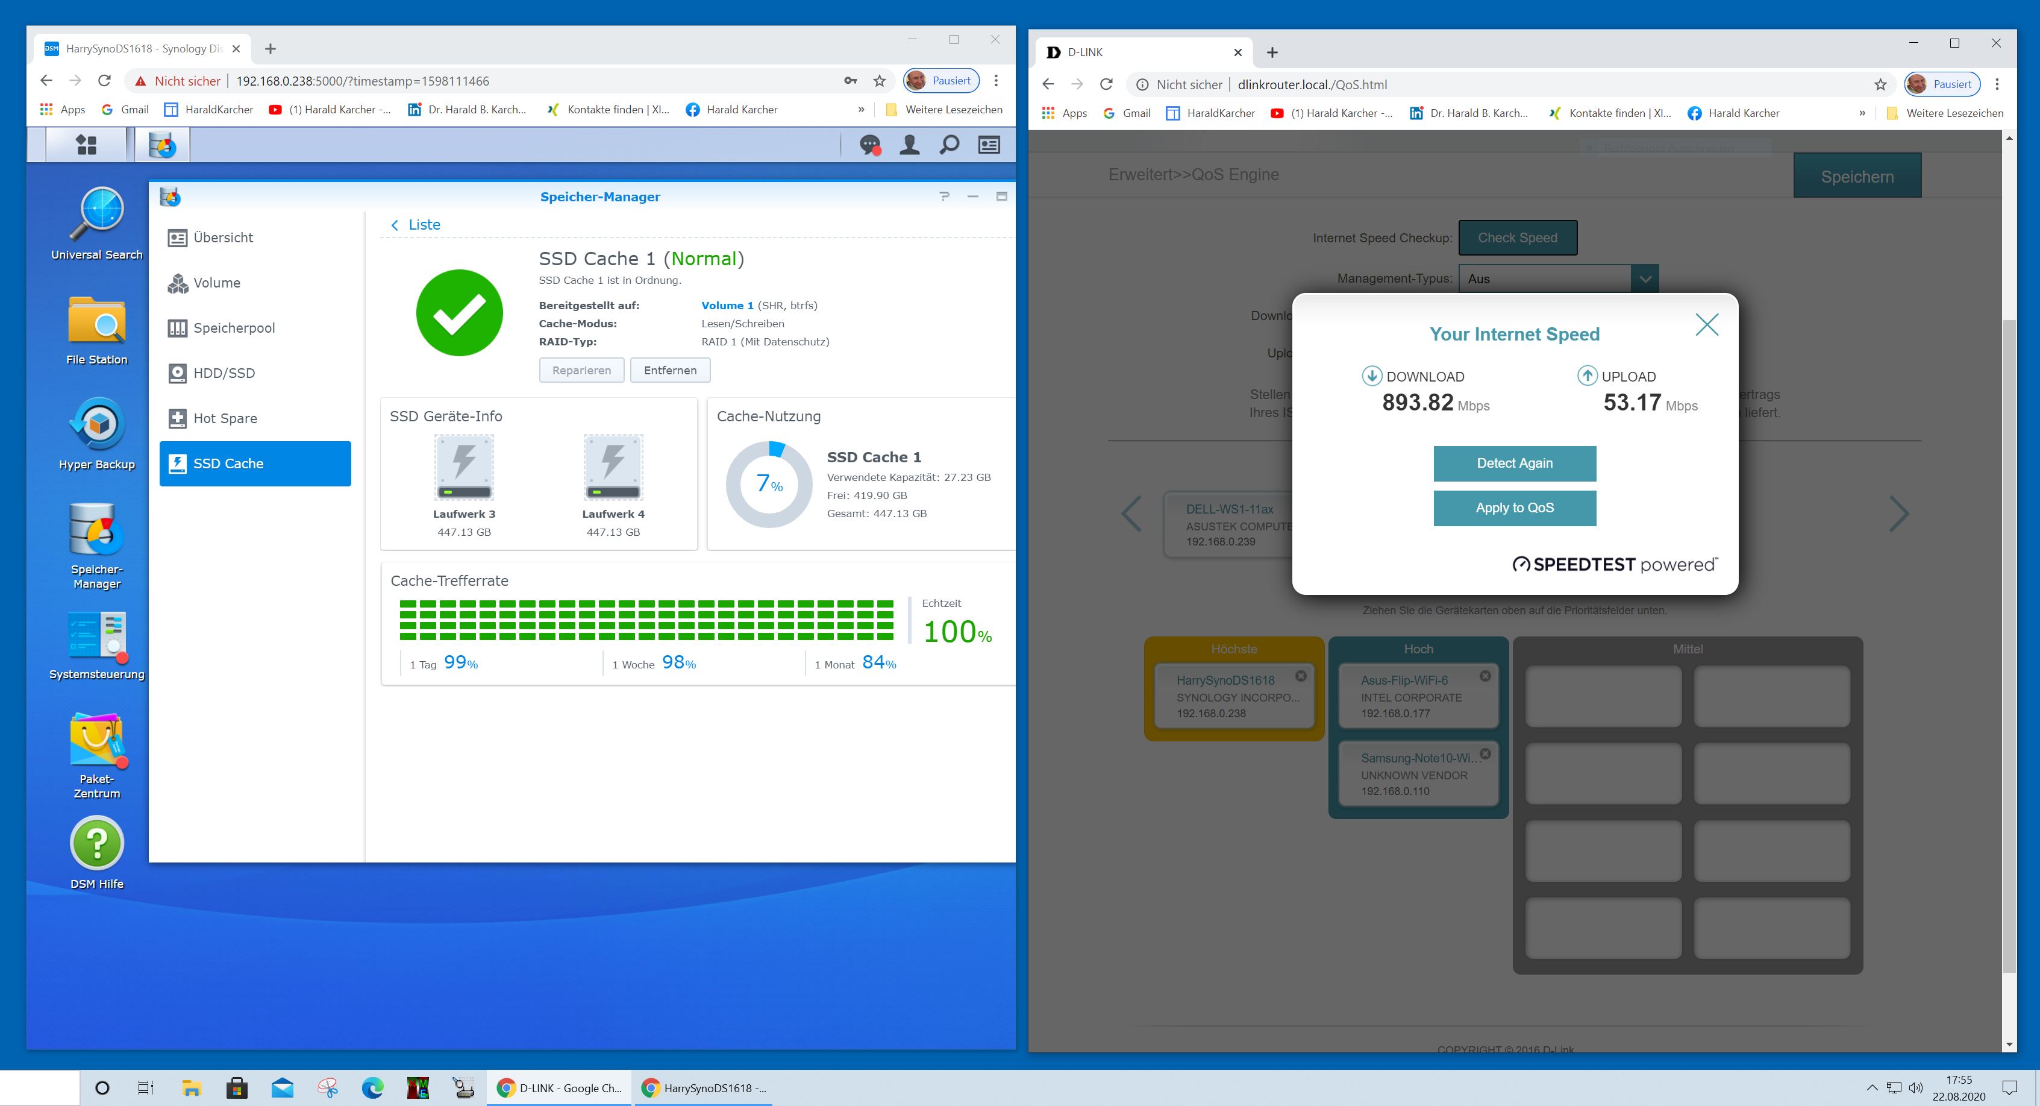Screen dimensions: 2040x1106
Task: Open DSM notifications chat bubble icon
Action: point(871,145)
